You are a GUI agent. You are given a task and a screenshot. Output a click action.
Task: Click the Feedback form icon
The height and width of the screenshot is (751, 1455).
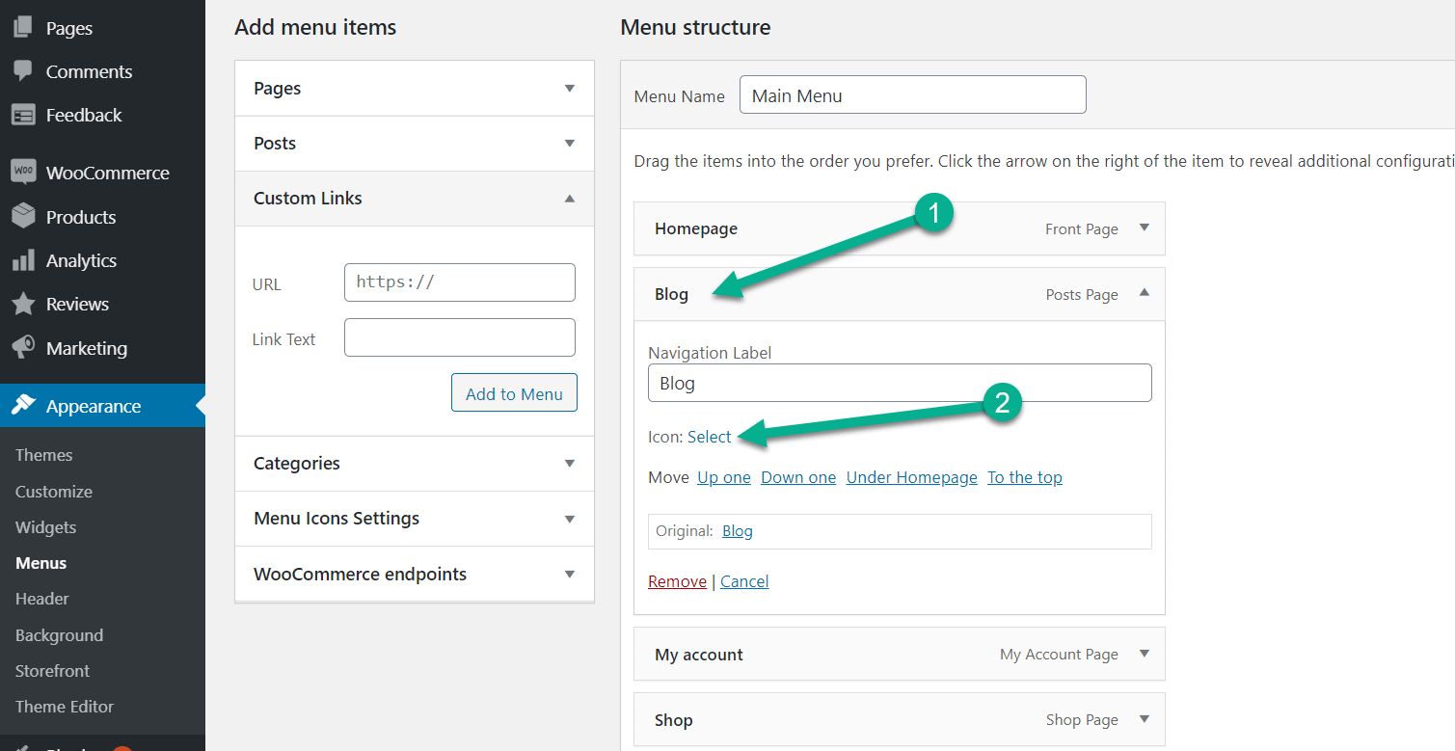[23, 115]
